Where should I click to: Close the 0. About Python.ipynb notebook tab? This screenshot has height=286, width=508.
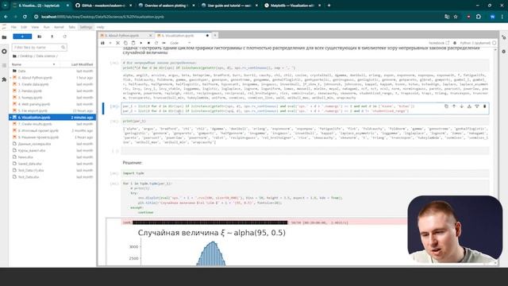[150, 35]
